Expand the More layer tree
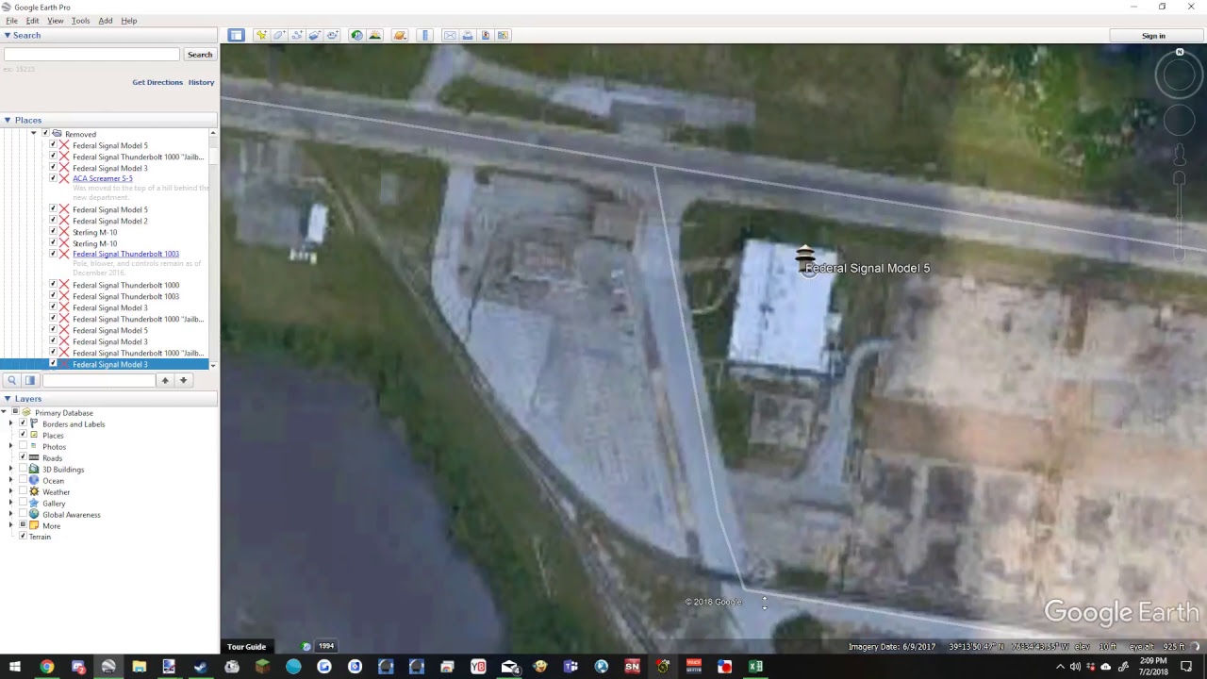 tap(11, 526)
